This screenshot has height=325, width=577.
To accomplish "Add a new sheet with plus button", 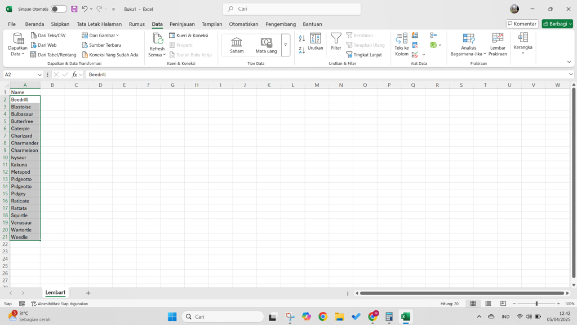I will (88, 293).
